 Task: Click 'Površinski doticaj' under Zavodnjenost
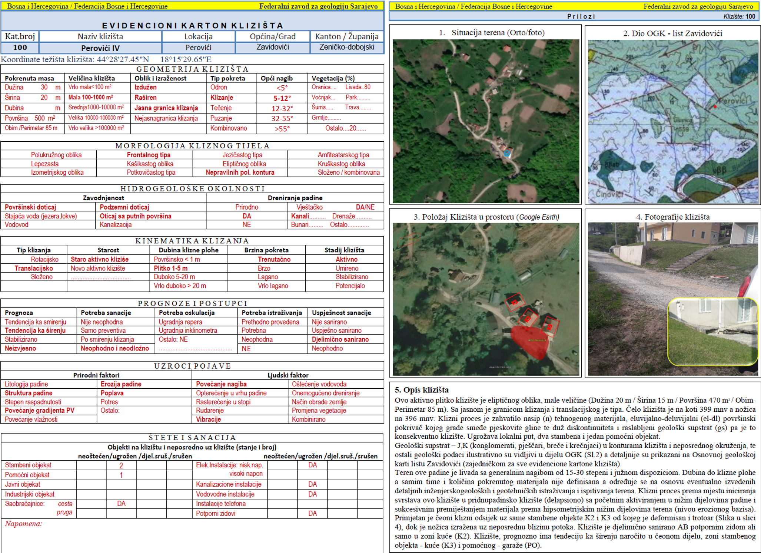tap(30, 207)
